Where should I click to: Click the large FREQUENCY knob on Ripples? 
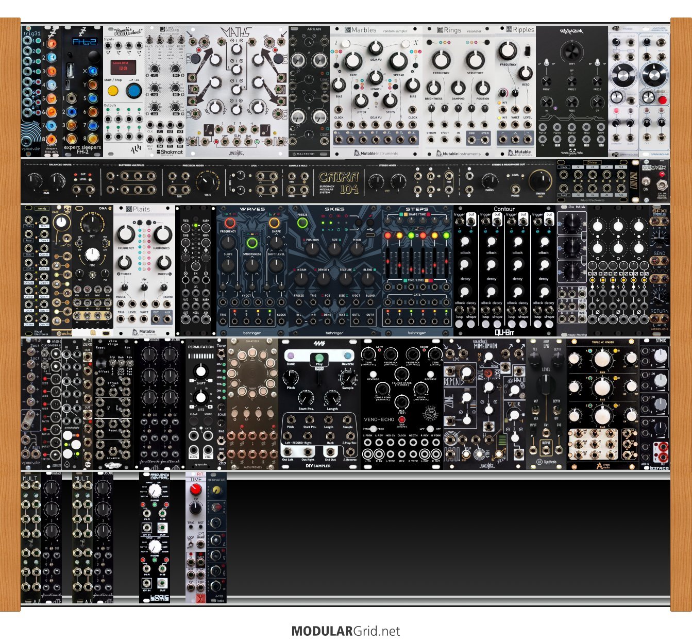point(508,50)
